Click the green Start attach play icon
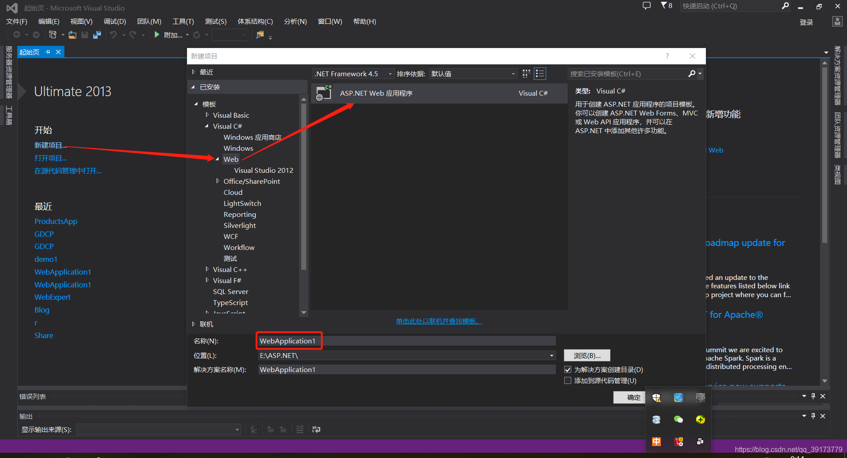 tap(157, 34)
